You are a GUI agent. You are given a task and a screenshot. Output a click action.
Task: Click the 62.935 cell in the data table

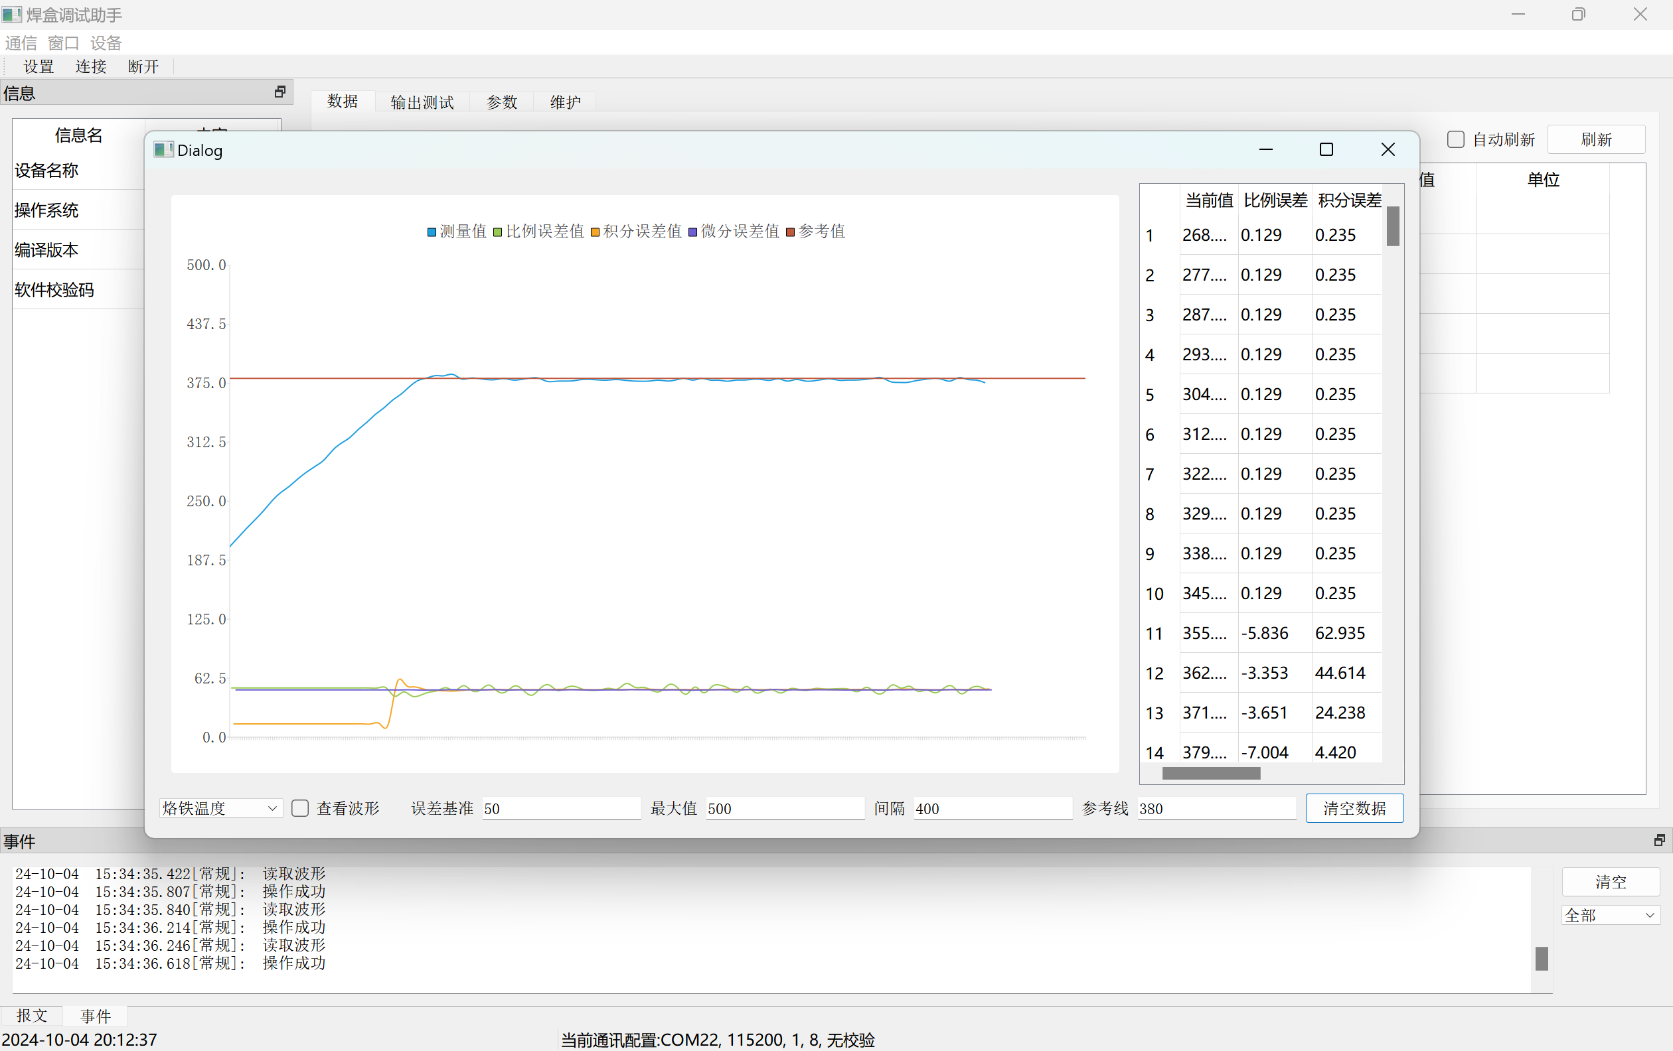point(1347,633)
